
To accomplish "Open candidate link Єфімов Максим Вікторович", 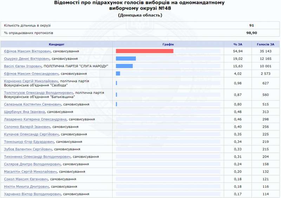I will [25, 51].
